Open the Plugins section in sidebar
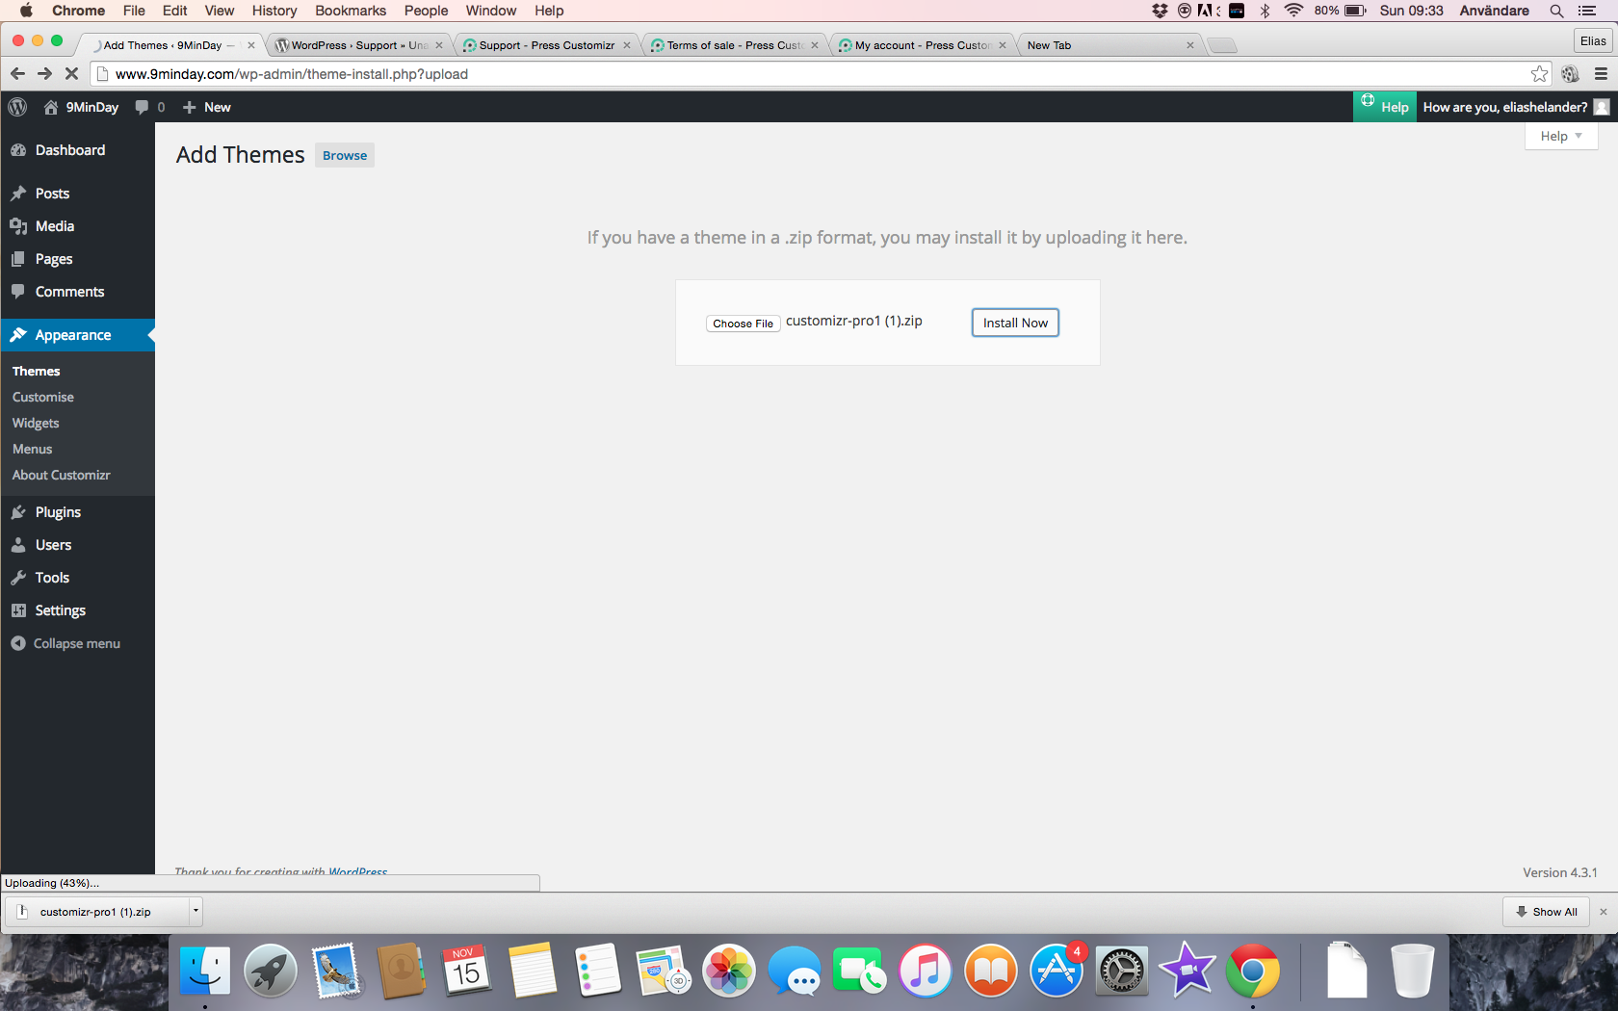This screenshot has height=1011, width=1618. 58,512
